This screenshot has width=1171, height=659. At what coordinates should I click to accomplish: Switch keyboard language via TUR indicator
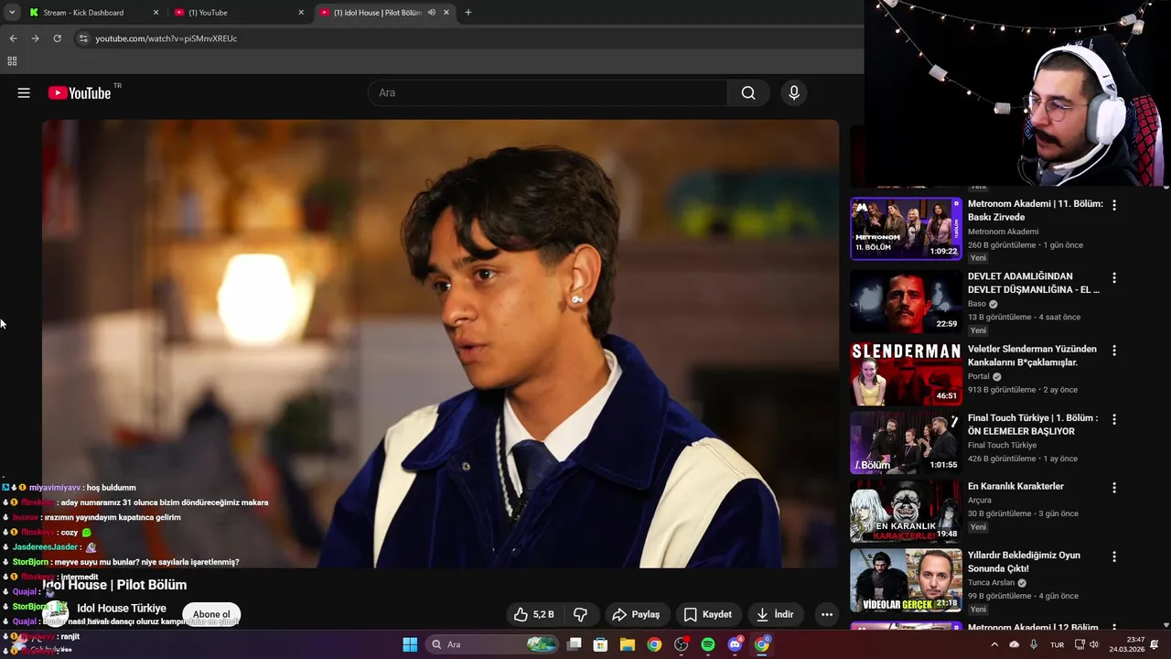coord(1057,644)
